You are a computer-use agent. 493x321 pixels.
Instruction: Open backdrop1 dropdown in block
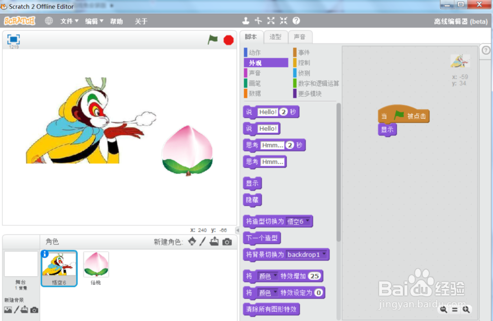[307, 254]
